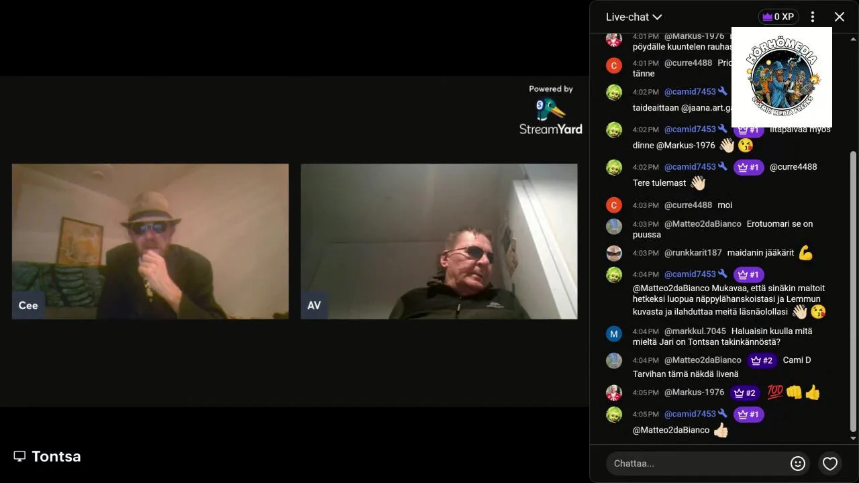
Task: Click @Matteo2daBianco avatar at 4:04 PM message
Action: pyautogui.click(x=614, y=361)
